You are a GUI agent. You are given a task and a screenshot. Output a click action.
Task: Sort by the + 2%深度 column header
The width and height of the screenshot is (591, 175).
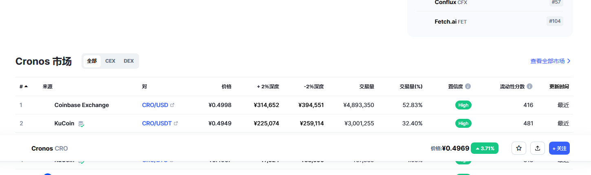[268, 86]
